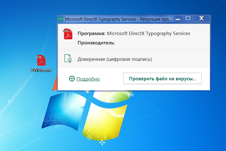226x151 pixels.
Task: Click Проверить файл на вирусы button
Action: click(x=163, y=78)
